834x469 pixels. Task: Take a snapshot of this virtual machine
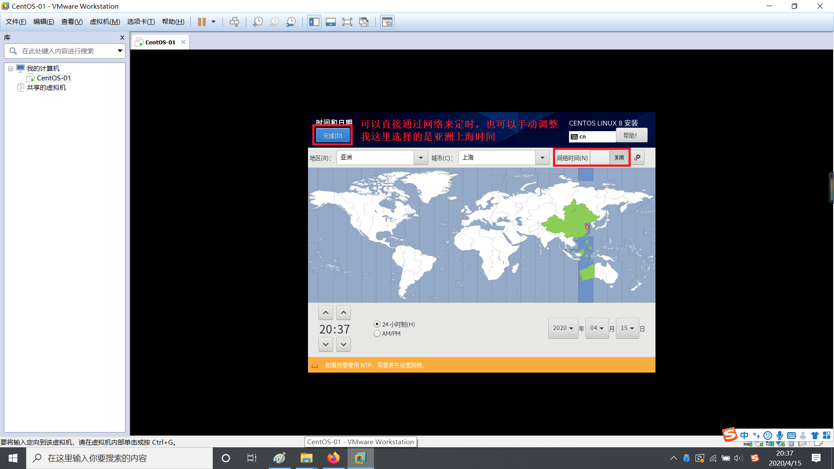[258, 22]
